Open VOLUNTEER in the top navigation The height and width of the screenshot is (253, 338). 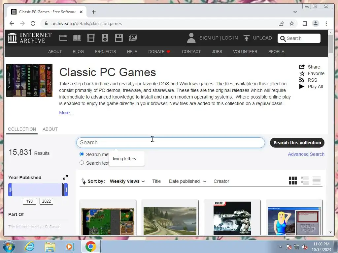(245, 52)
